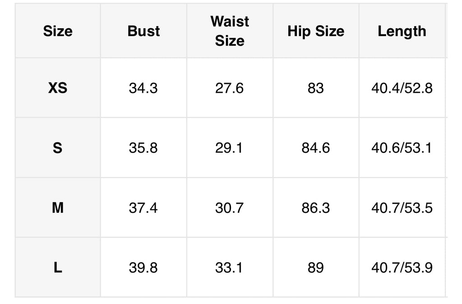The image size is (462, 304).
Task: Select the Waist Size header cell
Action: click(230, 31)
